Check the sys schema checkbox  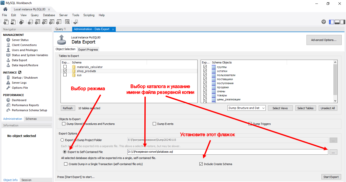(65, 75)
